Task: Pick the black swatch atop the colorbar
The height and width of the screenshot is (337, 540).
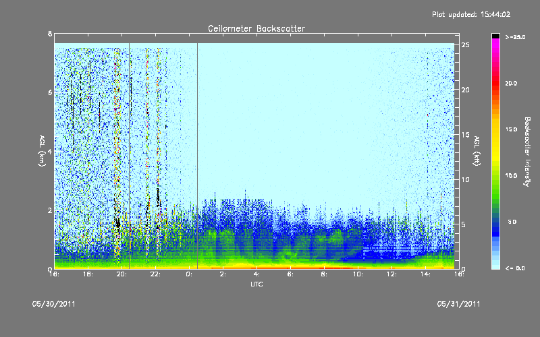Action: pyautogui.click(x=495, y=36)
